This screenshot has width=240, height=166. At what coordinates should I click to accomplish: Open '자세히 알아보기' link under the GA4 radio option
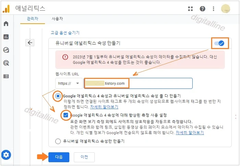point(104,107)
